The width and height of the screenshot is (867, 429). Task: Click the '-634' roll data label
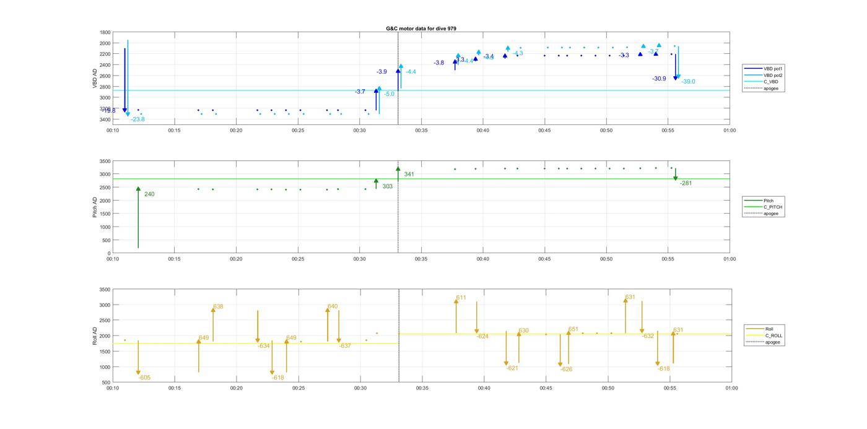click(264, 346)
